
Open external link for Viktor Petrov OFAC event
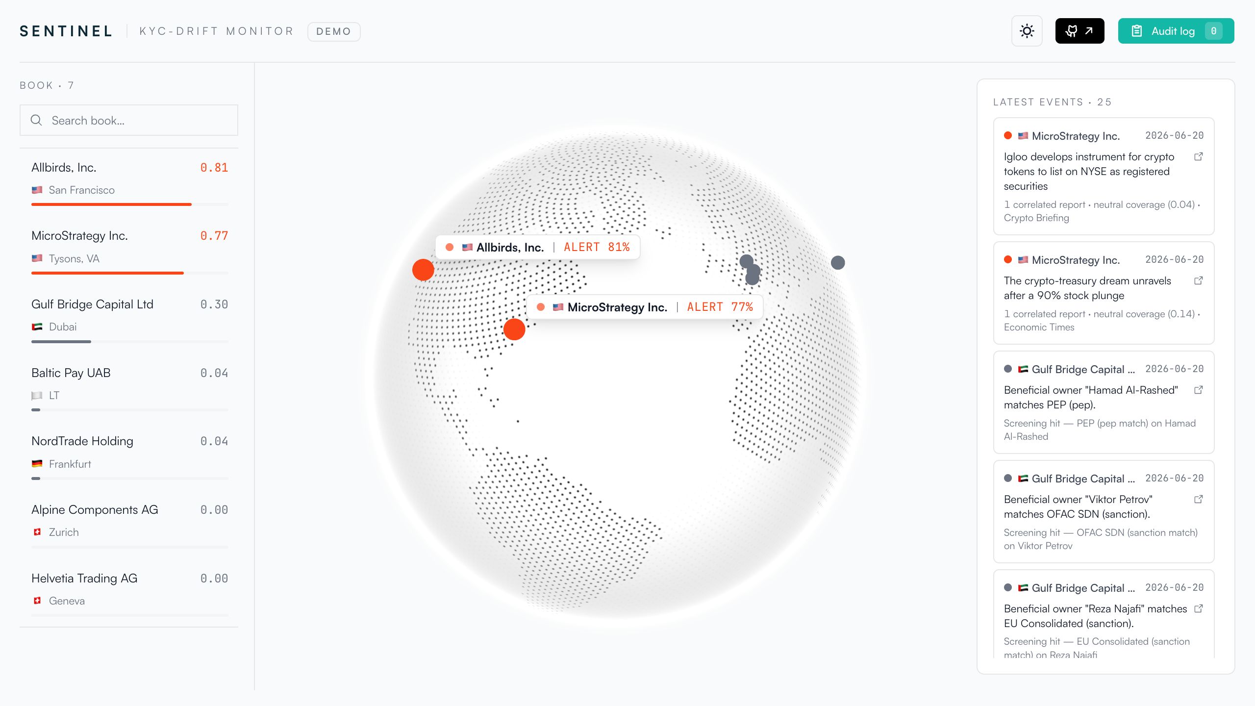pyautogui.click(x=1198, y=500)
